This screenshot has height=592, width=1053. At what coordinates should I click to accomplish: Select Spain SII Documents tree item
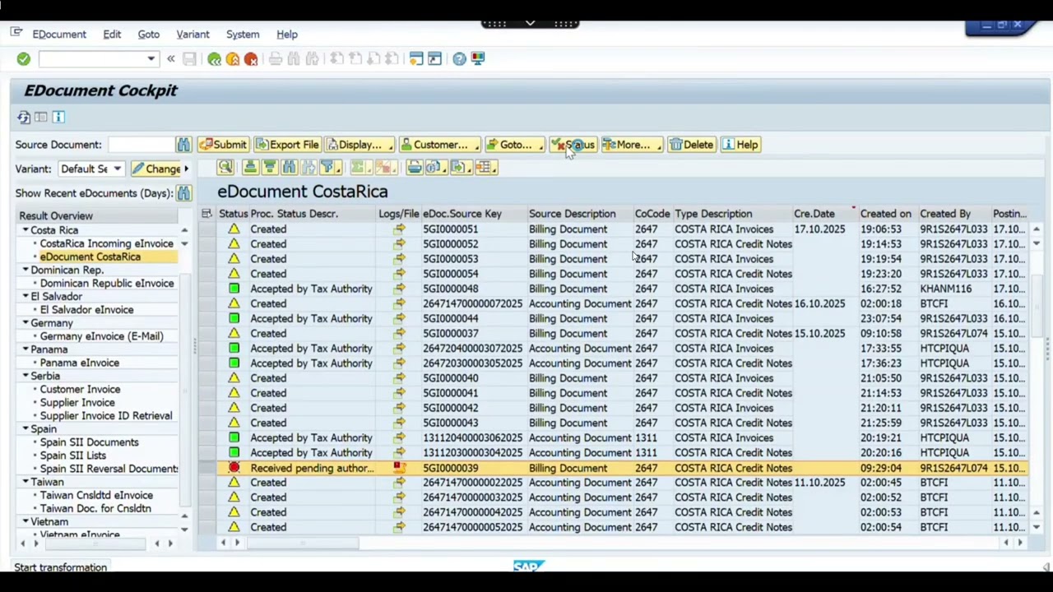point(89,442)
